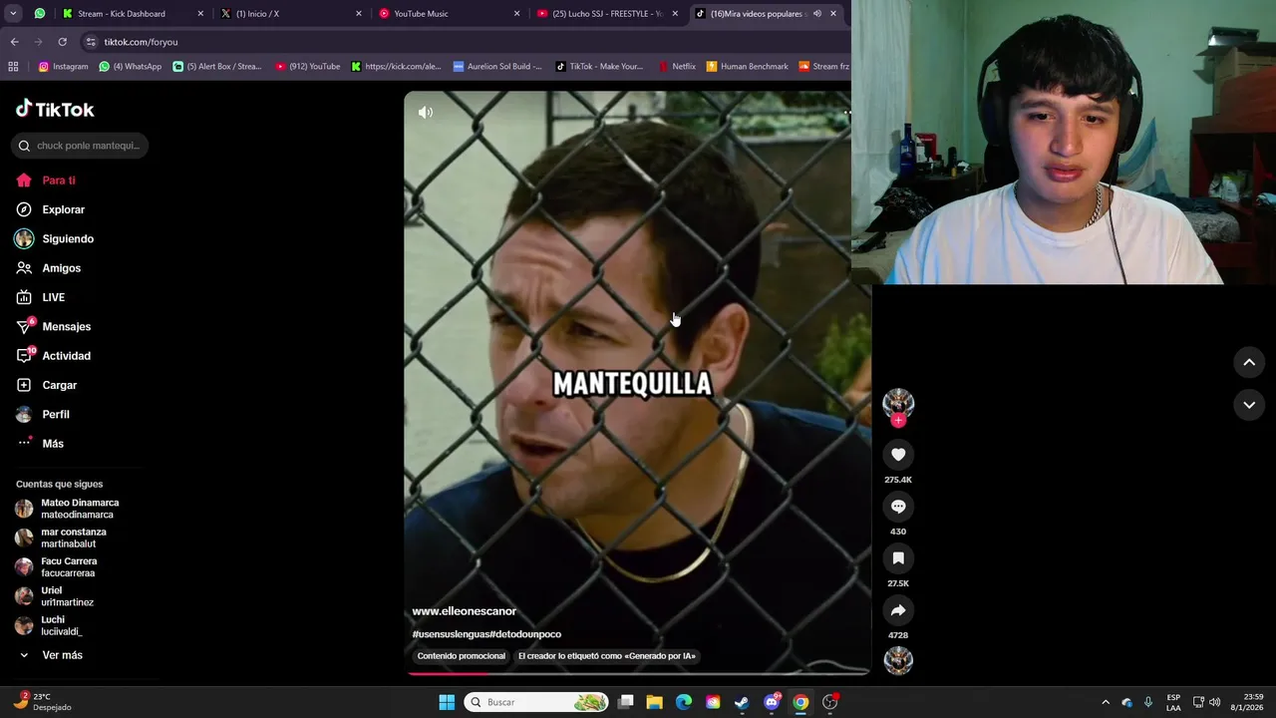The image size is (1276, 718).
Task: Open the Amigos section
Action: [x=49, y=268]
